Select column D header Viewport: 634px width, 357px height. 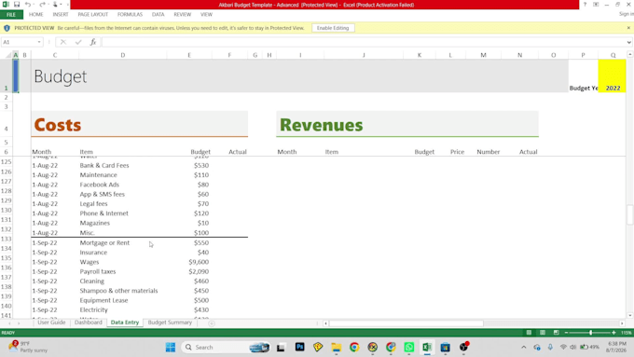122,55
